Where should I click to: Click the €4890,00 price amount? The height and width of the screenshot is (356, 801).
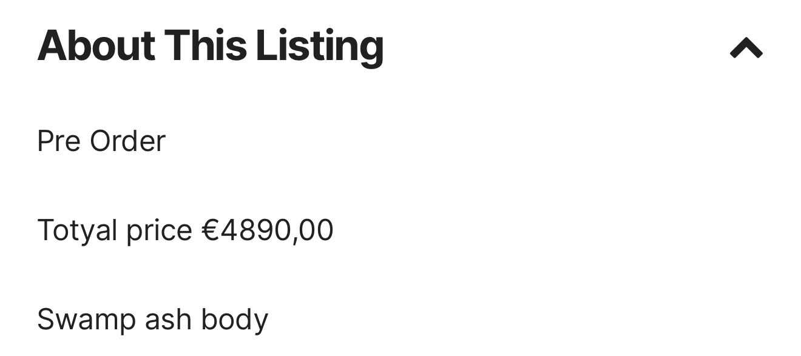point(267,230)
